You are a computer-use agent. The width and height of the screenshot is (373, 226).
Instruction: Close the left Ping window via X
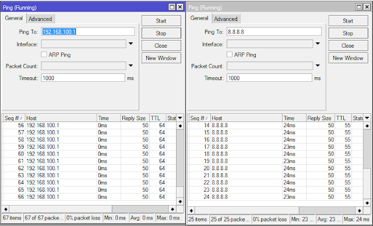coord(180,7)
